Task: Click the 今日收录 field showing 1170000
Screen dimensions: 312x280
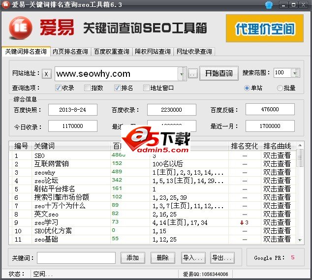Action: [x=73, y=126]
